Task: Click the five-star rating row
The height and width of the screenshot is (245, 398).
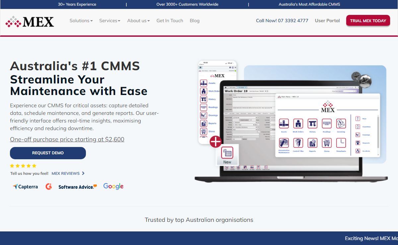Action: (23, 166)
